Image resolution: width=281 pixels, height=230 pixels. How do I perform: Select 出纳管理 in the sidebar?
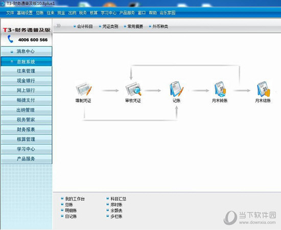(x=27, y=110)
